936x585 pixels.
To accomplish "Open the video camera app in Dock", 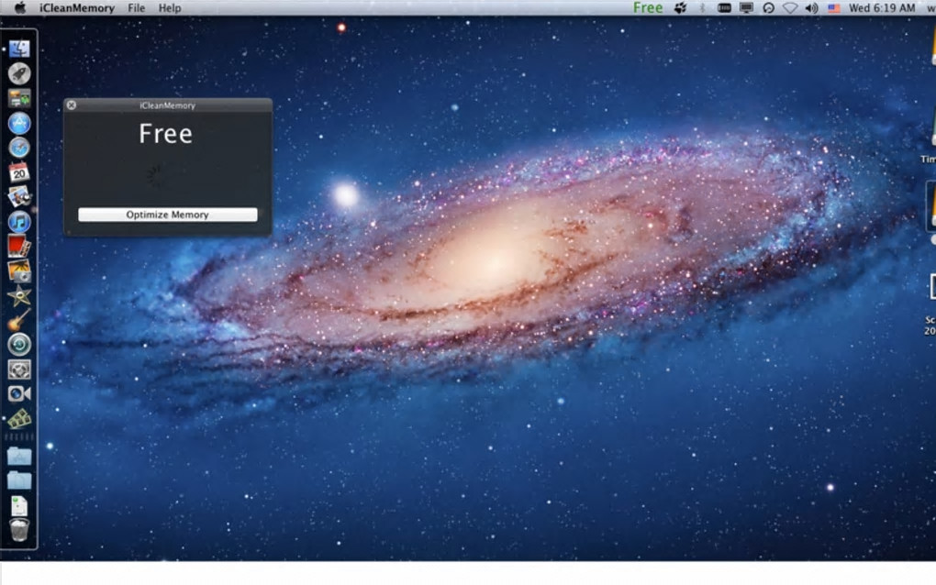I will pyautogui.click(x=19, y=393).
